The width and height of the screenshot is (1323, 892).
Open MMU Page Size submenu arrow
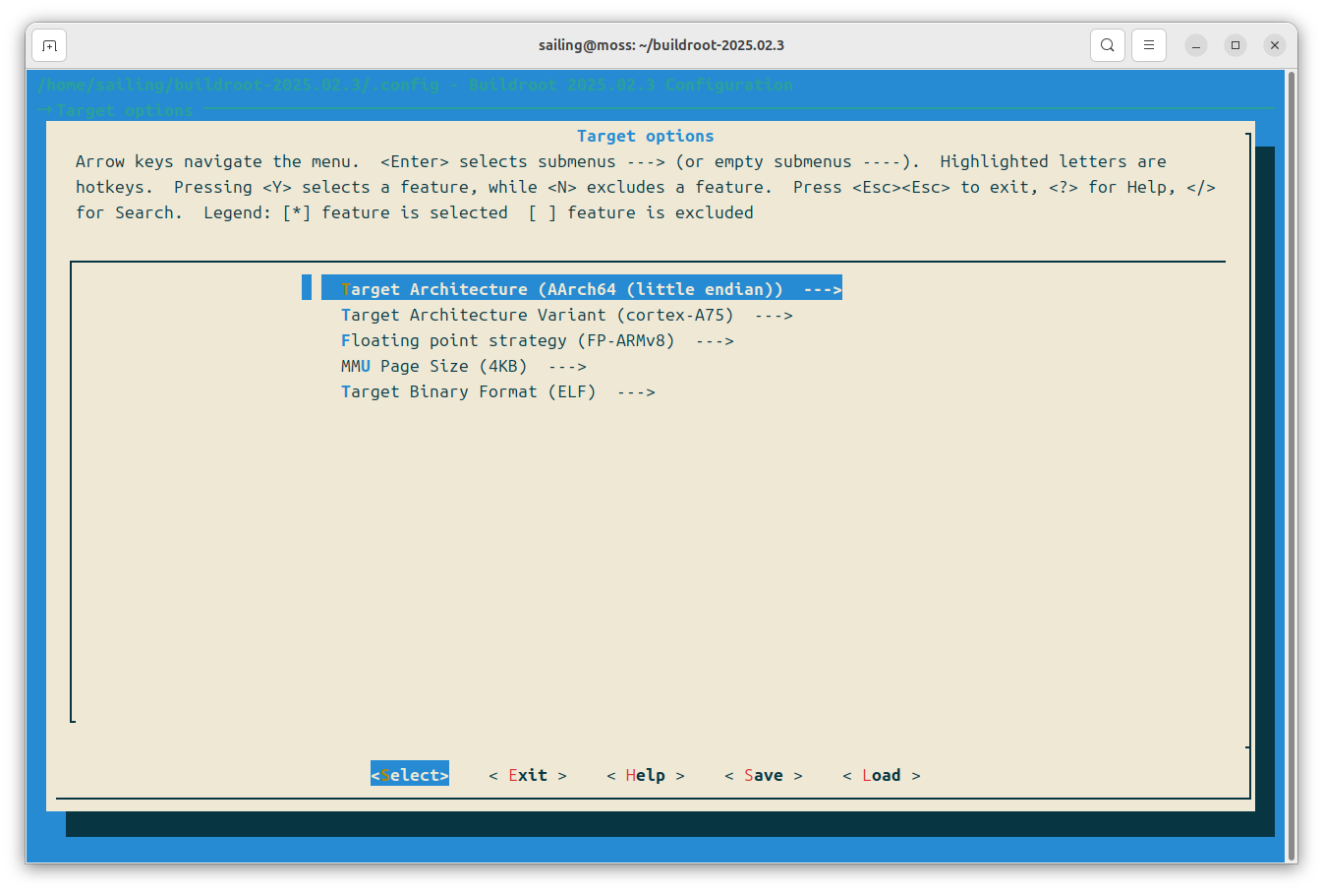(x=567, y=366)
